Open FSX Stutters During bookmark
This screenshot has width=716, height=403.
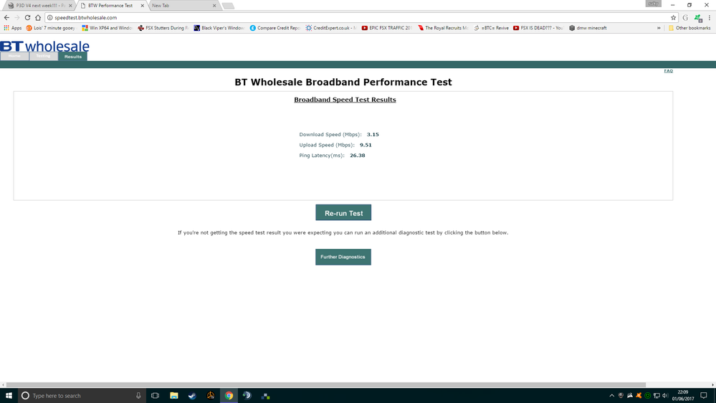click(163, 28)
